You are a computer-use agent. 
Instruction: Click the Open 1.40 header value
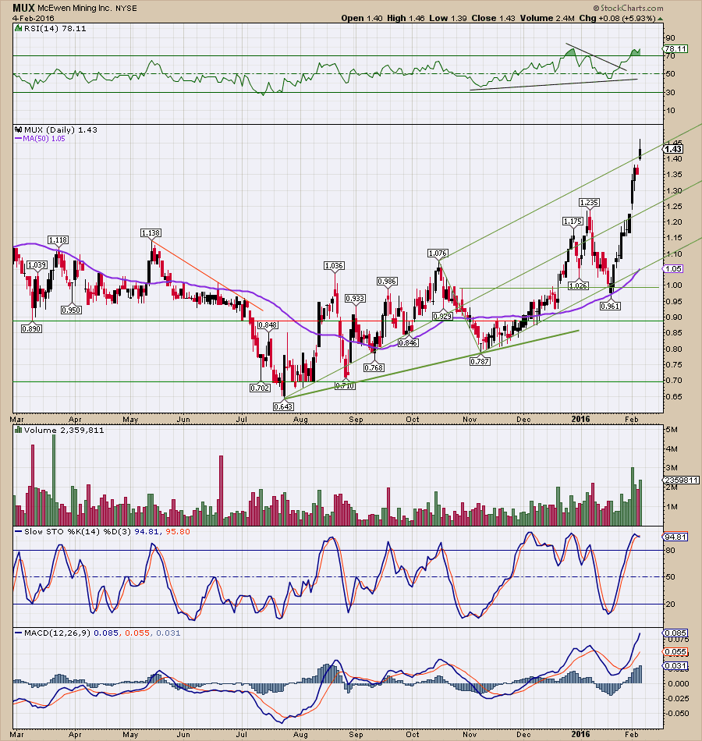coord(362,19)
